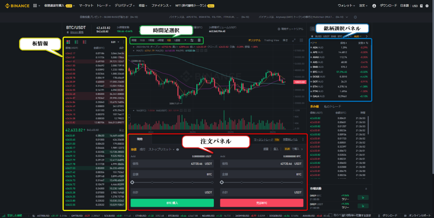Click DREP/USDT market activity chart button

pyautogui.click(x=363, y=206)
